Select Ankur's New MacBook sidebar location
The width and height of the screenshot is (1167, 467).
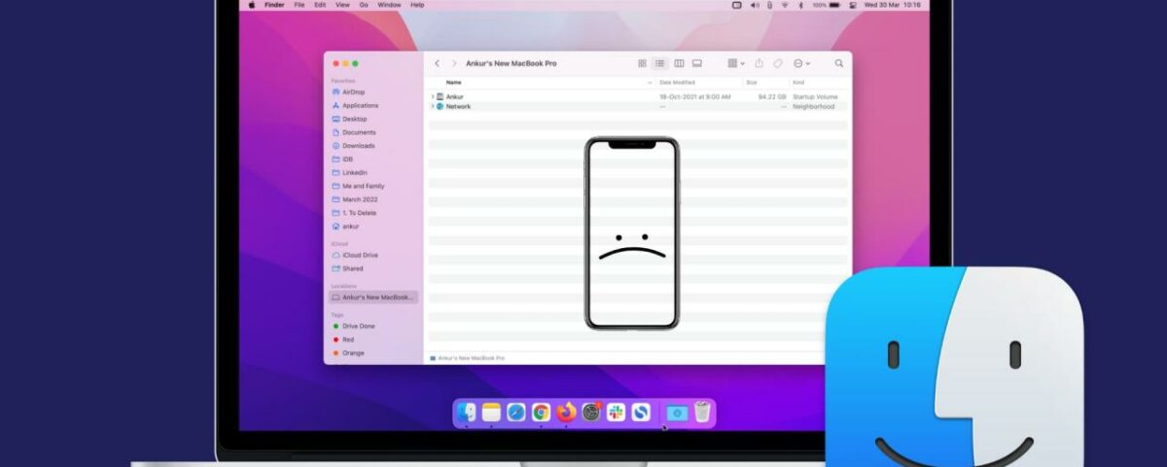[x=373, y=298]
